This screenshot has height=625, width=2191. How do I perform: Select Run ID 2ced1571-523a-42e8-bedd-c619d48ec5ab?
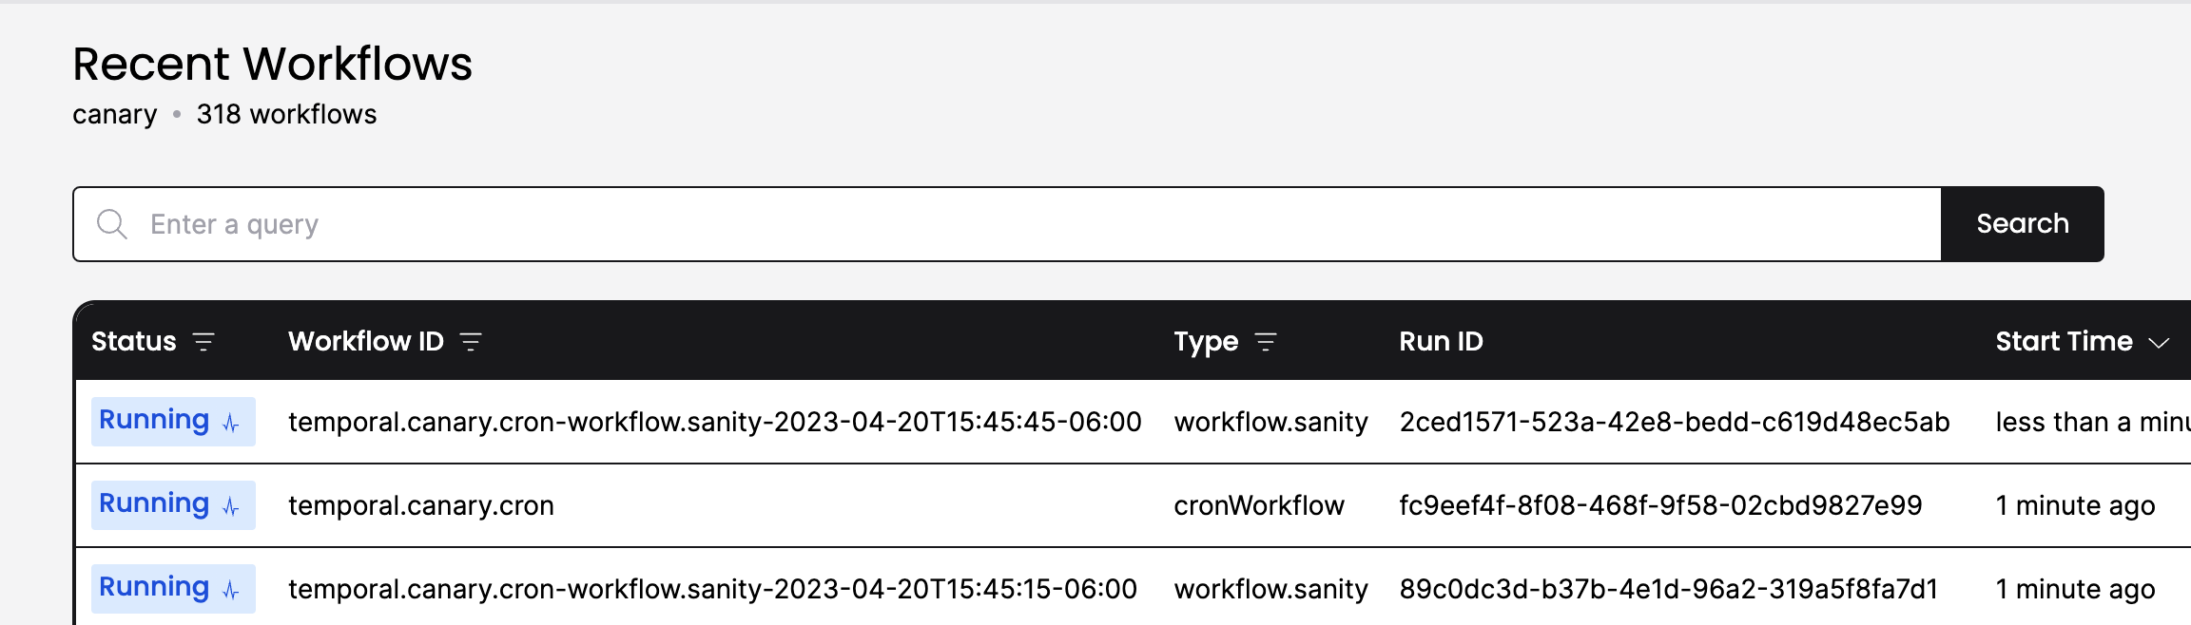pos(1675,422)
